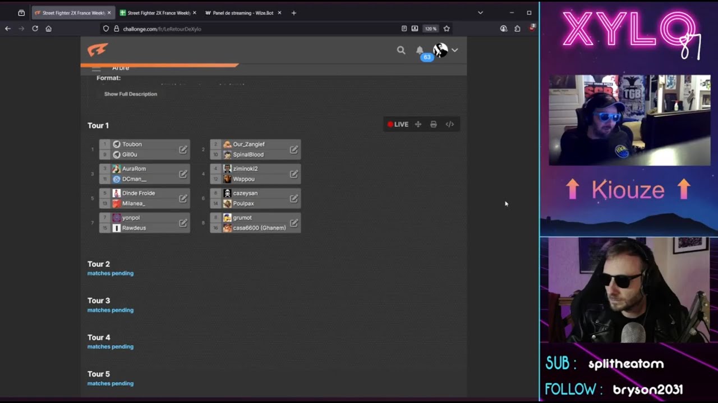Open the bracket embed code icon
The height and width of the screenshot is (403, 718).
click(450, 124)
